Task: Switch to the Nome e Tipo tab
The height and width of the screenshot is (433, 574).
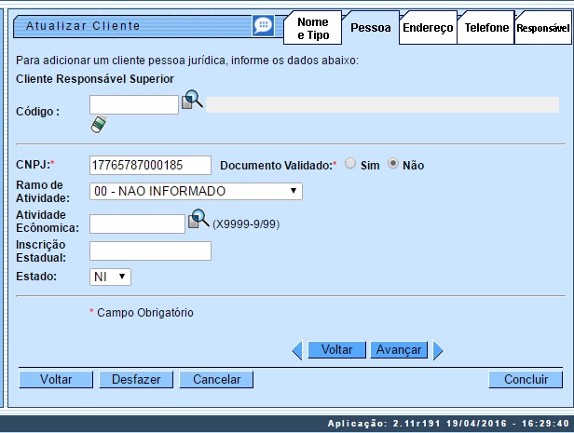Action: click(311, 28)
